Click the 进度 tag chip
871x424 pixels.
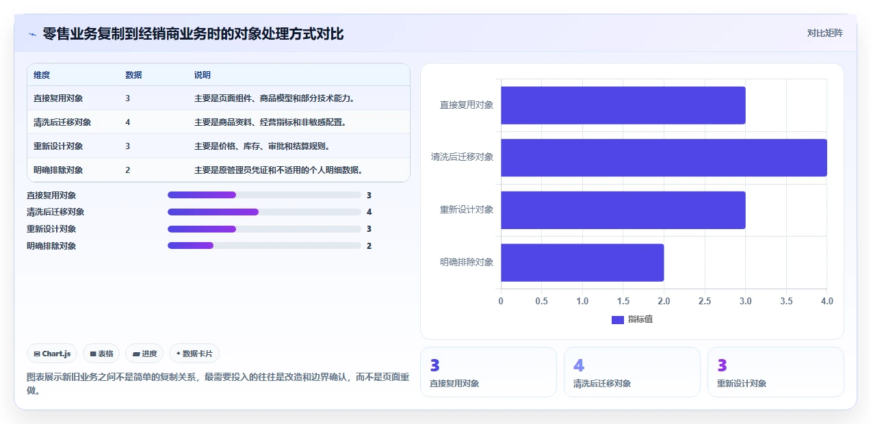[144, 354]
